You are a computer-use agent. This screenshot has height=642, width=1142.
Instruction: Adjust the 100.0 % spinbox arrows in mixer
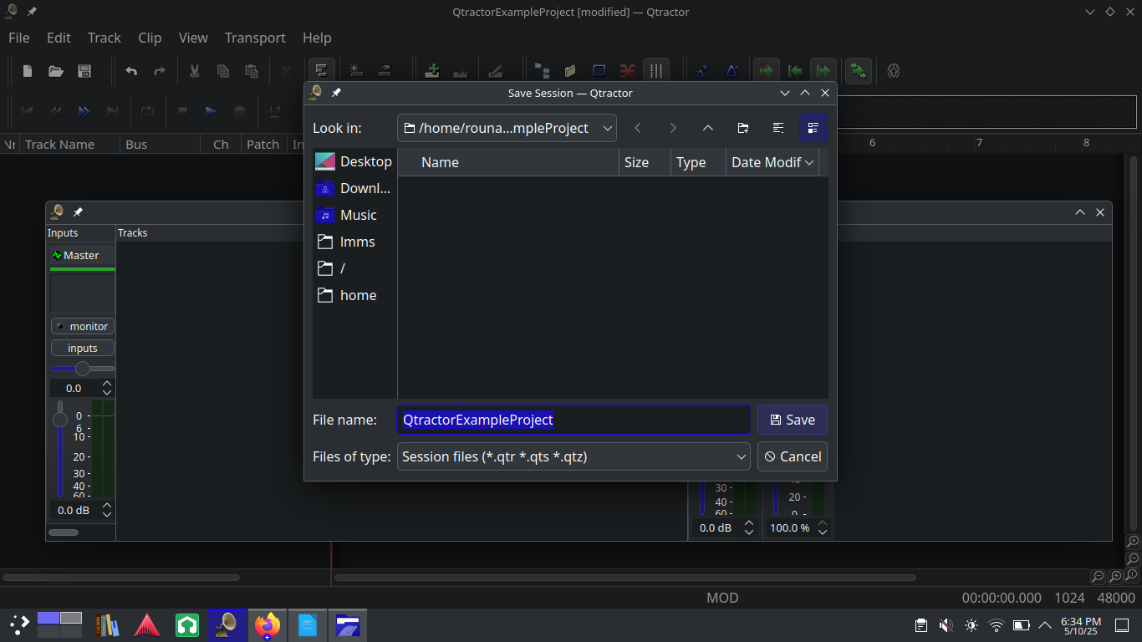[x=823, y=527]
